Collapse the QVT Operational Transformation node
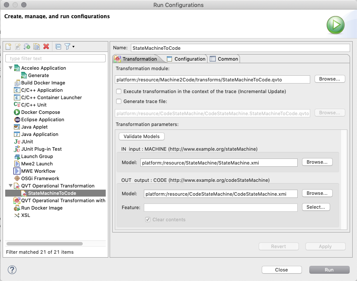The height and width of the screenshot is (281, 357). pyautogui.click(x=10, y=186)
